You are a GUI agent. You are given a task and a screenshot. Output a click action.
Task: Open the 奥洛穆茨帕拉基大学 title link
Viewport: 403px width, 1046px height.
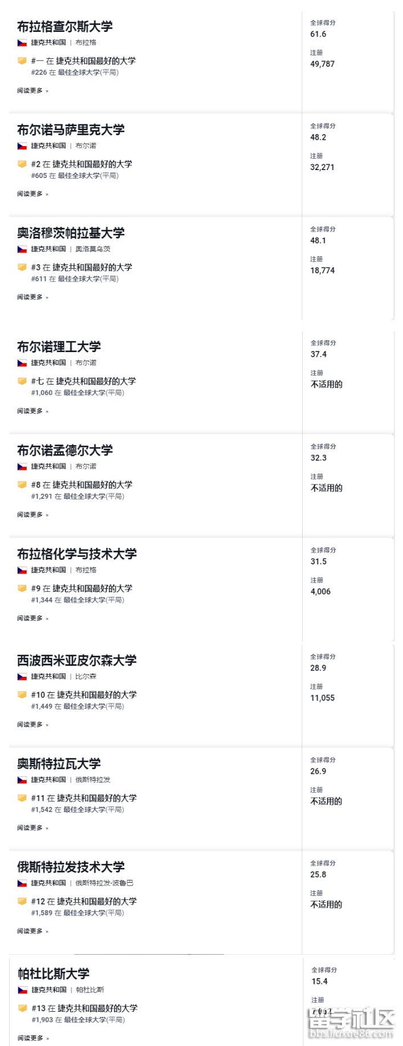click(71, 233)
